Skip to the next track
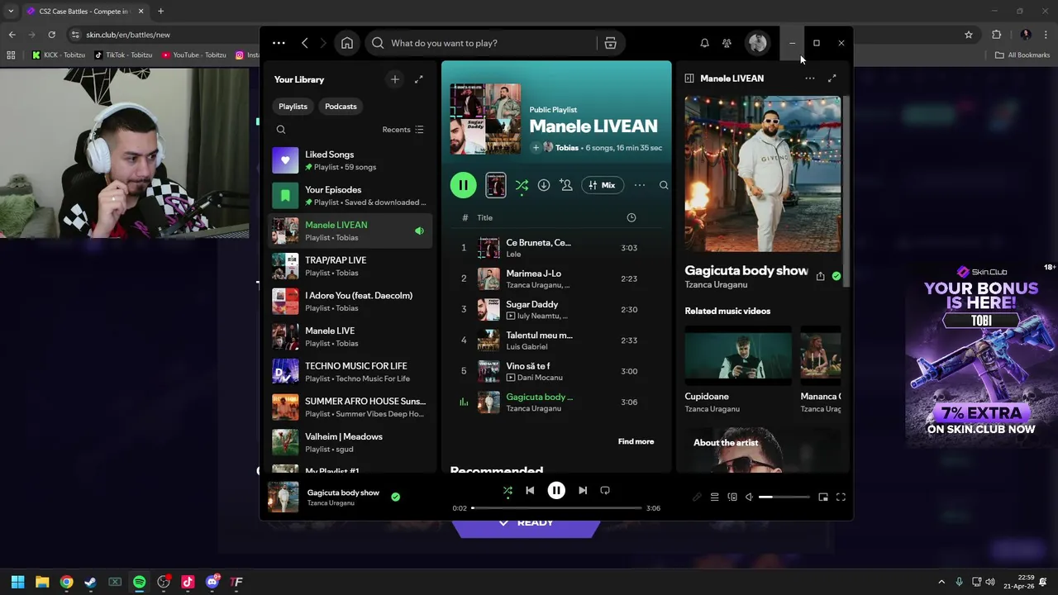This screenshot has width=1058, height=595. click(x=583, y=490)
